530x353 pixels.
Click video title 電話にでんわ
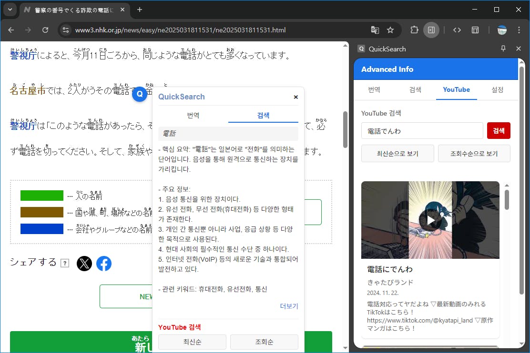(x=390, y=269)
